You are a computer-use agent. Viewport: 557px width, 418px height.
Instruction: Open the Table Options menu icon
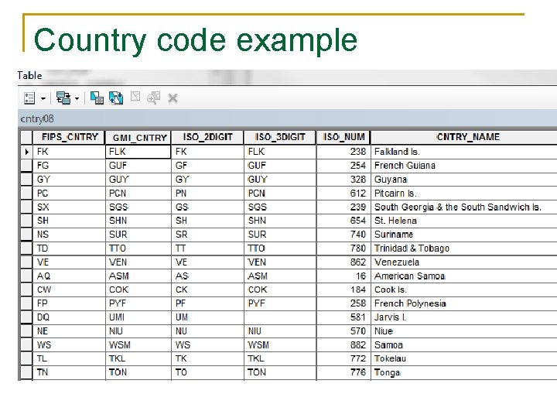coord(29,98)
